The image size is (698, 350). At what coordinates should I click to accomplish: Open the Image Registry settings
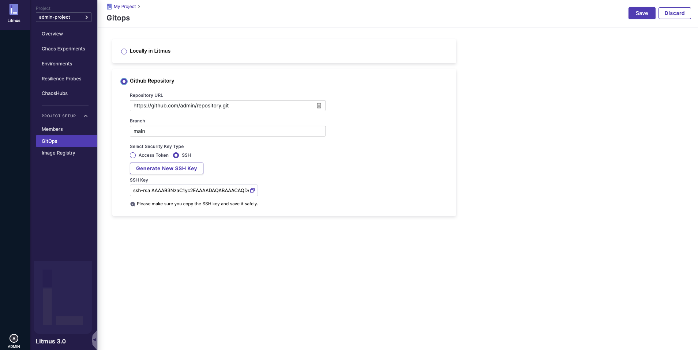pos(59,153)
